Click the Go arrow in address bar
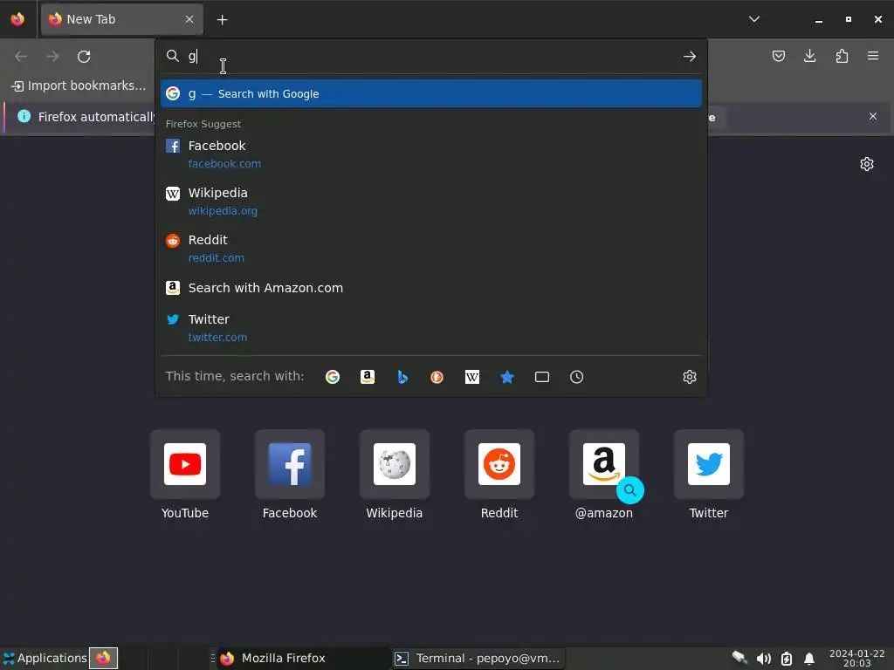 tap(690, 57)
